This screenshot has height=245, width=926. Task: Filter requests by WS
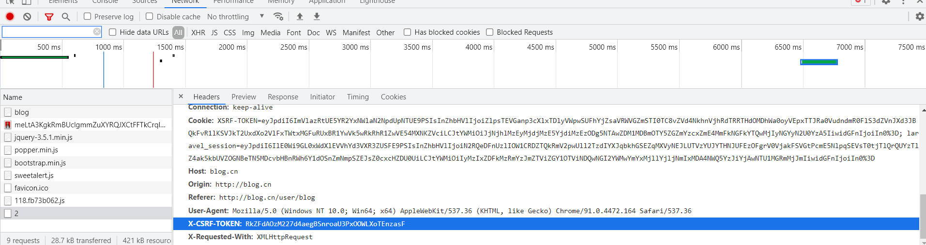[x=331, y=33]
